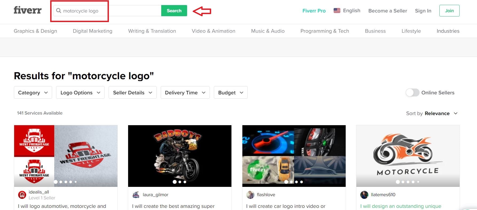
Task: Open llatemes610 seller avatar
Action: pyautogui.click(x=364, y=195)
